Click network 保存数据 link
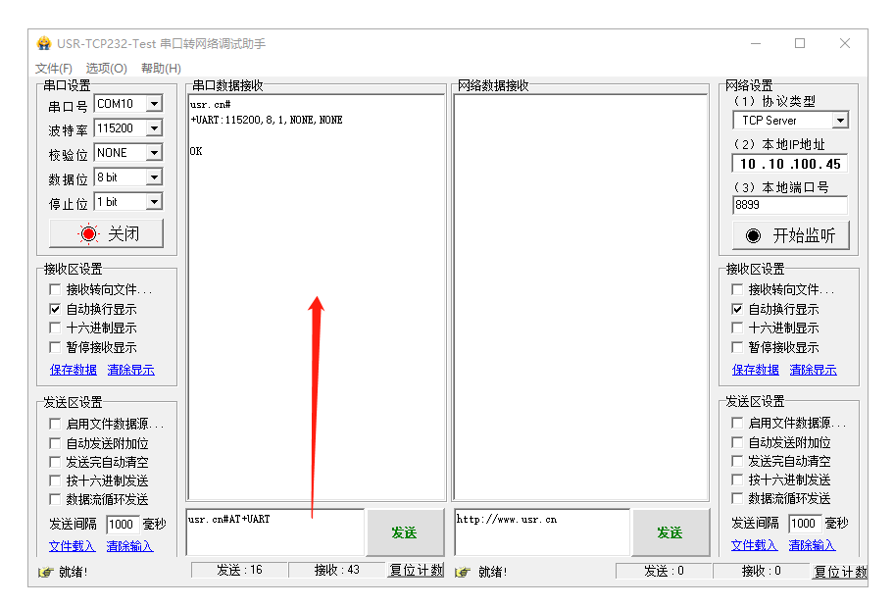 pos(756,370)
